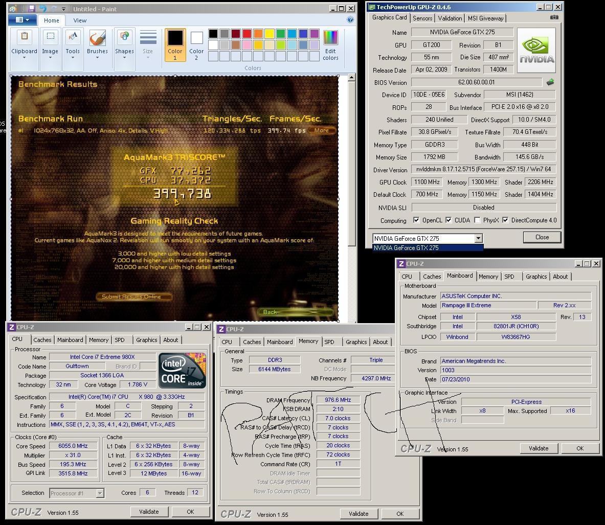Open Quick Access Toolbar customize arrow
605x525 pixels.
click(x=63, y=9)
